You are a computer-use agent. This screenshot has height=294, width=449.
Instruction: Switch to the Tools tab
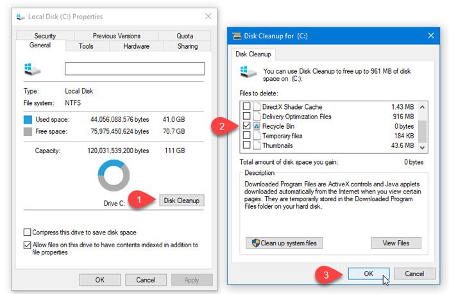coord(86,46)
